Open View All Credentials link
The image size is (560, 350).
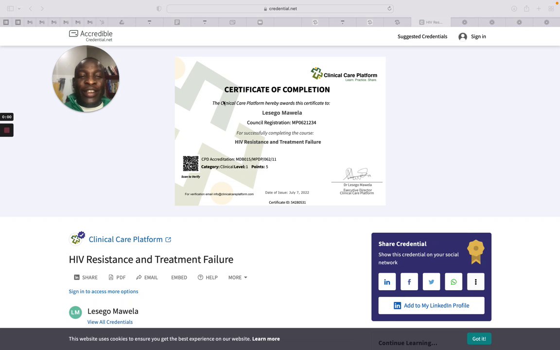(x=110, y=322)
